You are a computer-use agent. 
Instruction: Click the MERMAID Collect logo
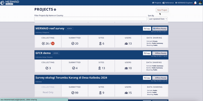10,3
